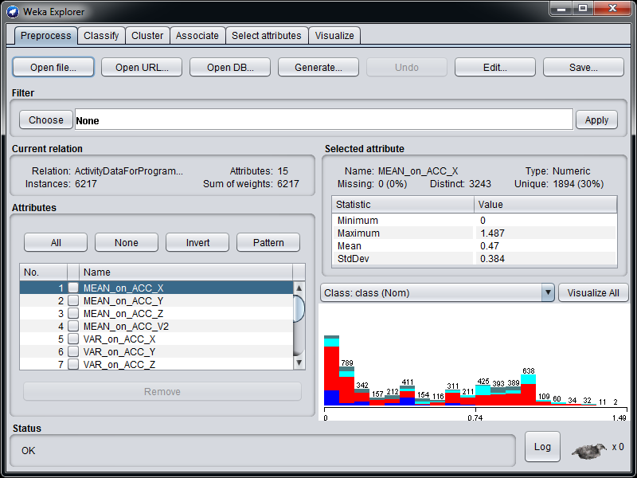Click the histogram bar labeled 425

[x=483, y=395]
